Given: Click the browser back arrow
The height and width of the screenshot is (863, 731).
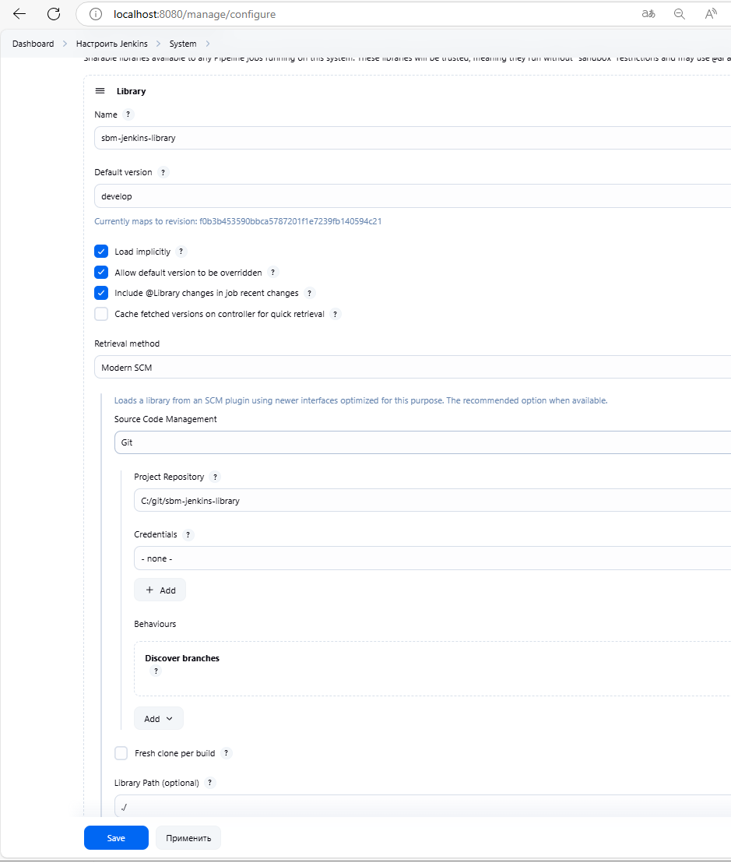Looking at the screenshot, I should (19, 14).
